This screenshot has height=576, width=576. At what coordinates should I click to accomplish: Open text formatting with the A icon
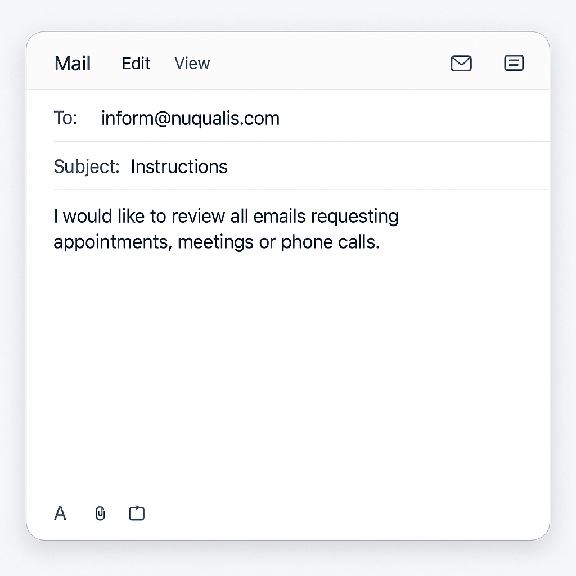(x=60, y=513)
